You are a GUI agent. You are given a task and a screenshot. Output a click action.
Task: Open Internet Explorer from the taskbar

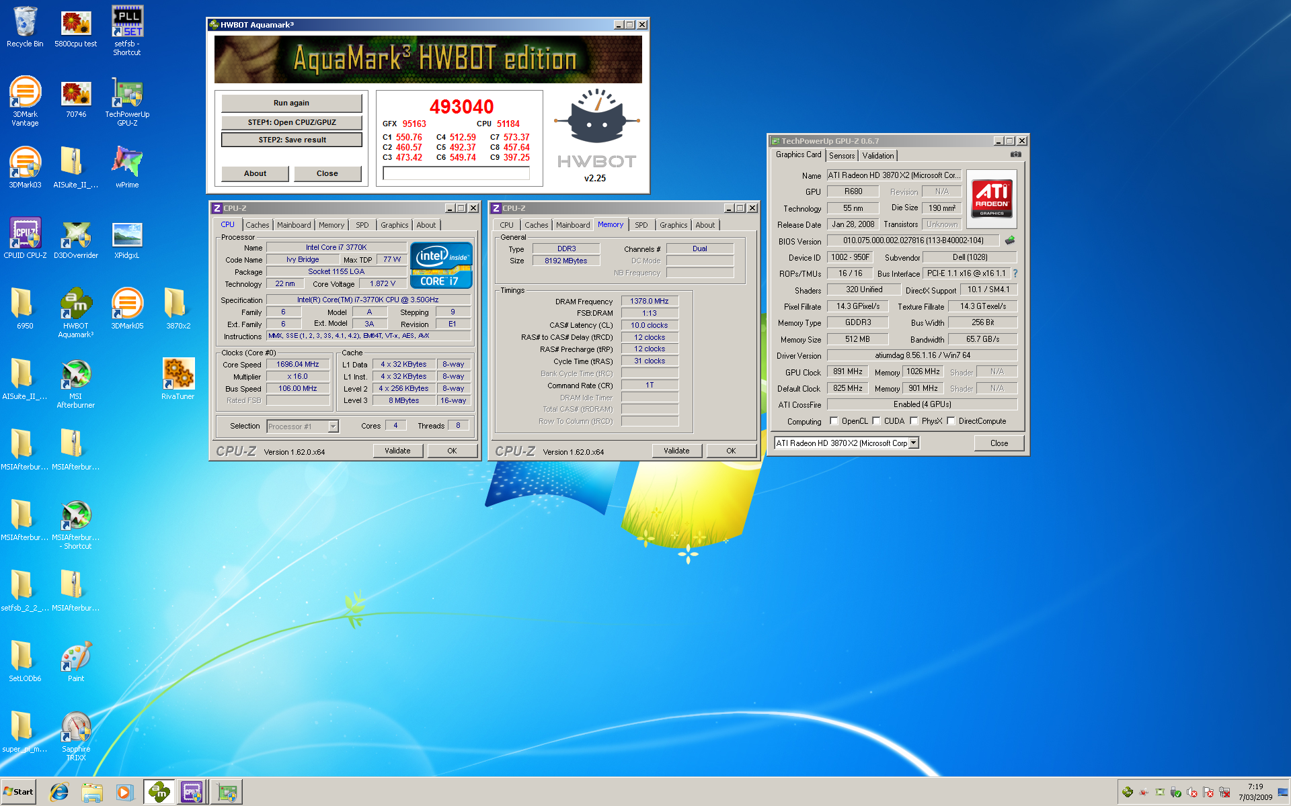click(x=59, y=792)
